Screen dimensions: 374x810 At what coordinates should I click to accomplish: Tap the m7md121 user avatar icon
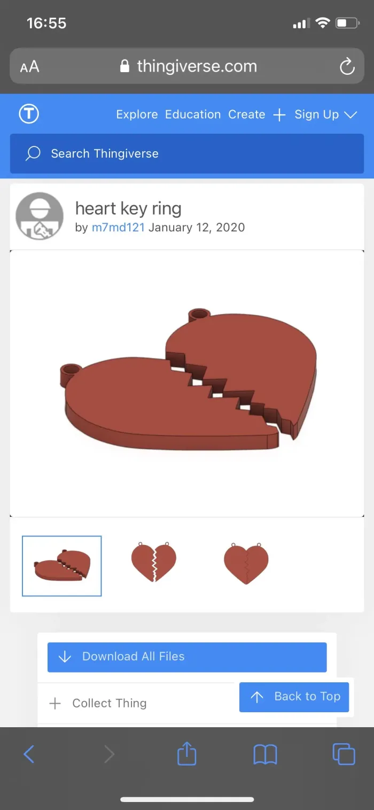(x=40, y=216)
